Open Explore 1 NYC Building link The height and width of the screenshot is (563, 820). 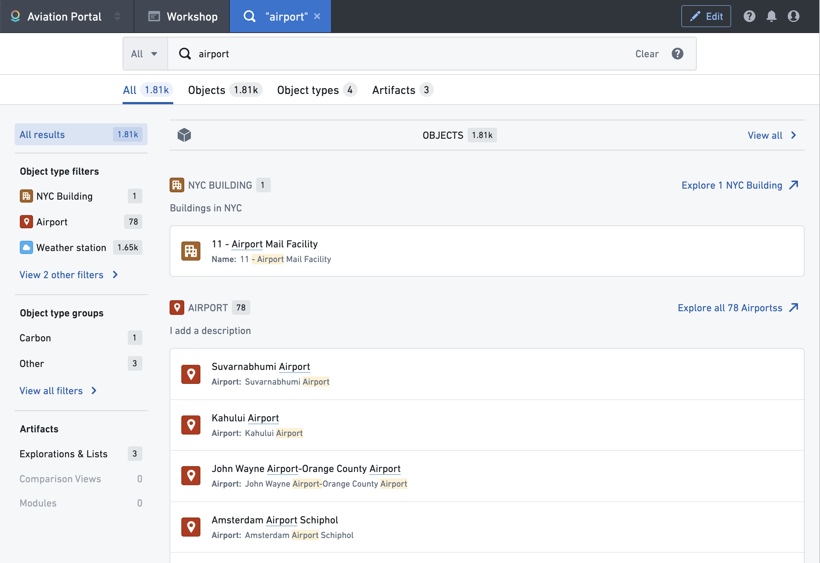(740, 185)
